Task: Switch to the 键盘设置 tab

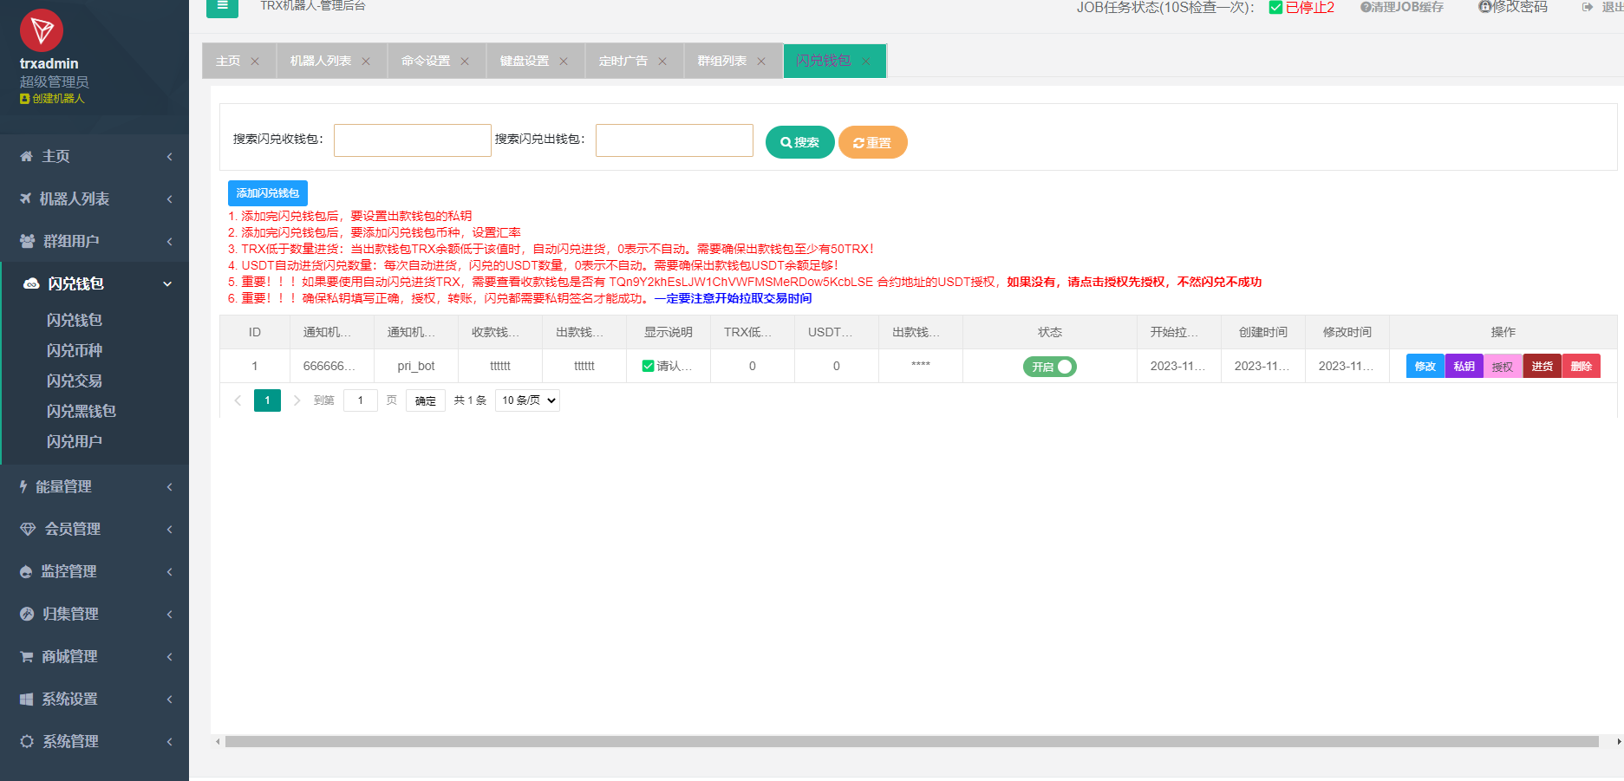Action: click(x=525, y=61)
